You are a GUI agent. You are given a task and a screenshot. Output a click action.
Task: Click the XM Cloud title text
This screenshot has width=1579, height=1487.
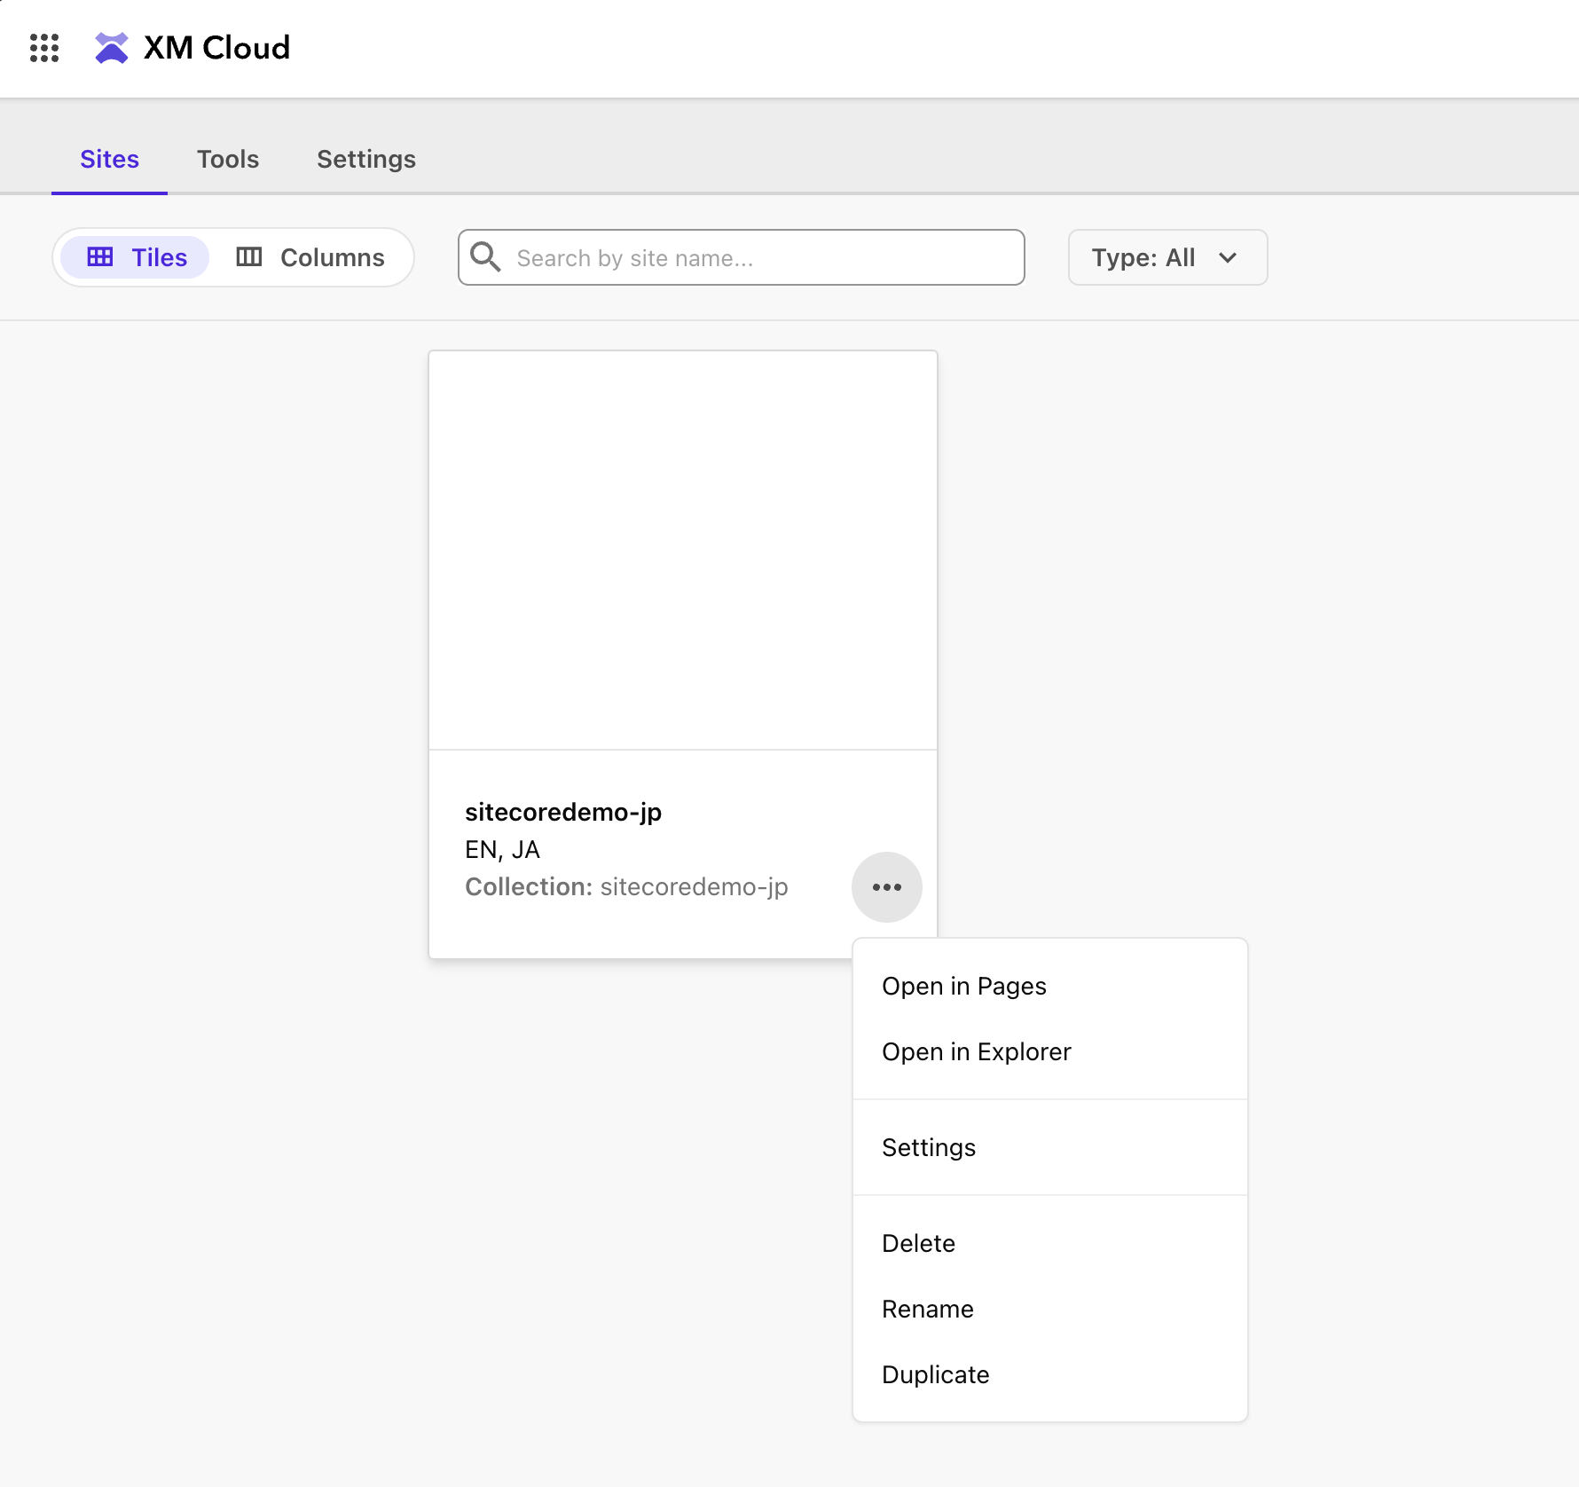click(x=216, y=48)
